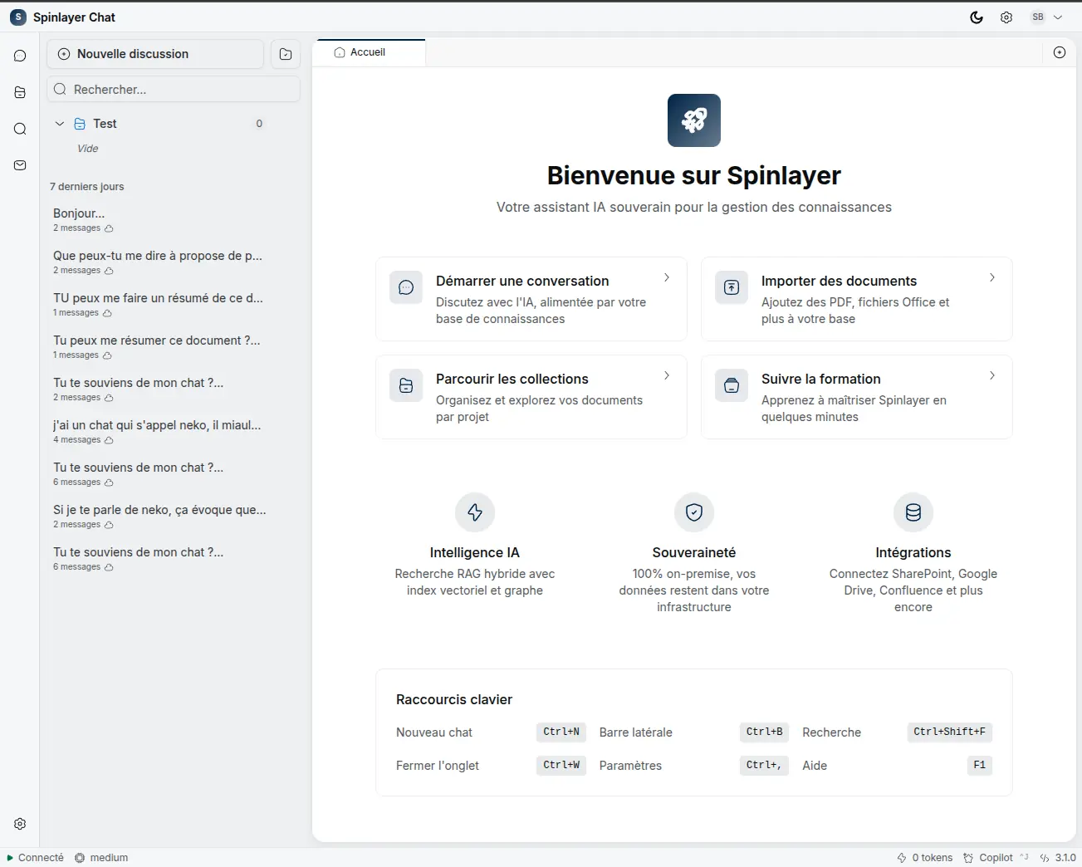
Task: Focus the Rechercher search field
Action: tap(174, 90)
